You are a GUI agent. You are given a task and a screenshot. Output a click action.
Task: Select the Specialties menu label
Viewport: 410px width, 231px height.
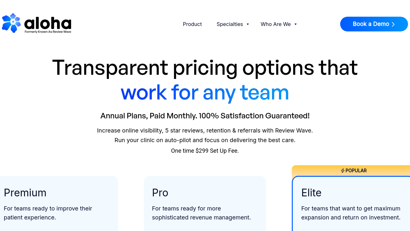230,24
